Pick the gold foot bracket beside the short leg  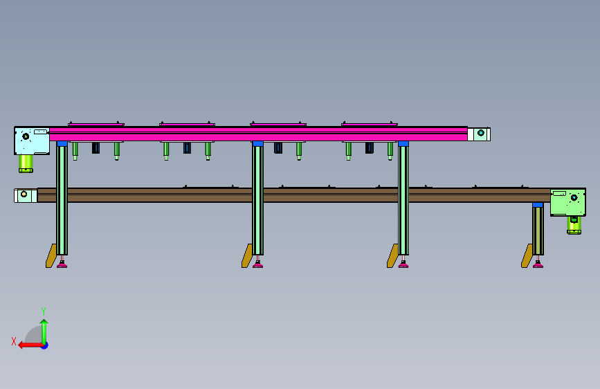pyautogui.click(x=527, y=256)
